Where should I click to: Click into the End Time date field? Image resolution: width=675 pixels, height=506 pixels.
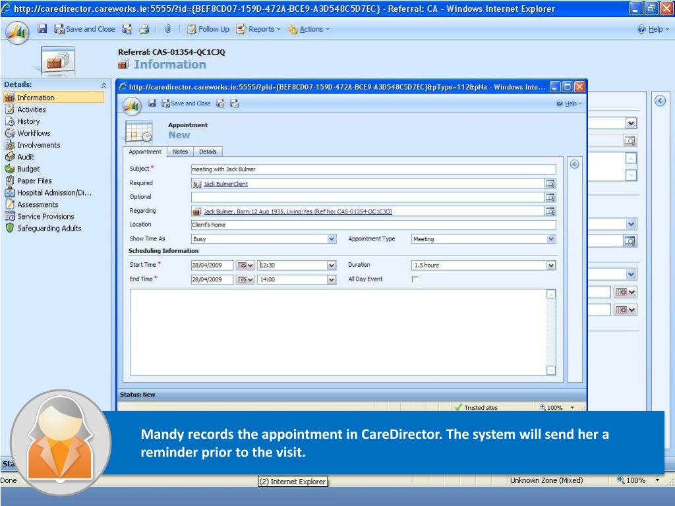coord(212,279)
